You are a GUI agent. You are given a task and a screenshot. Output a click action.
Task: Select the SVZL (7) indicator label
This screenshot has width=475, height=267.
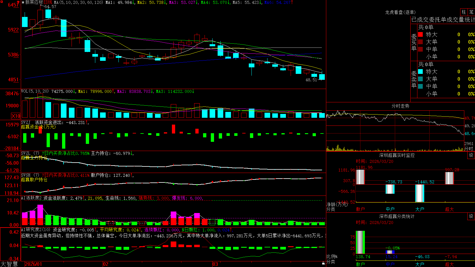click(x=30, y=153)
